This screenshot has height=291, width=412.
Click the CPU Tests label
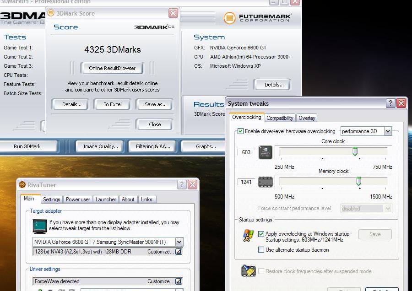16,75
